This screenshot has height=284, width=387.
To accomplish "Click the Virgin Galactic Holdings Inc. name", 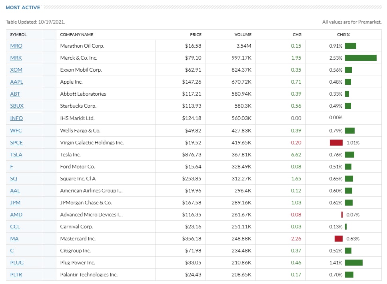I will [92, 143].
